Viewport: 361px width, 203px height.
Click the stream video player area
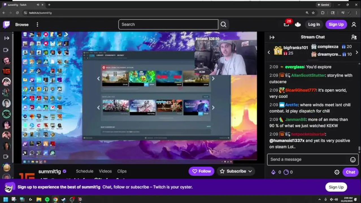coord(139,98)
